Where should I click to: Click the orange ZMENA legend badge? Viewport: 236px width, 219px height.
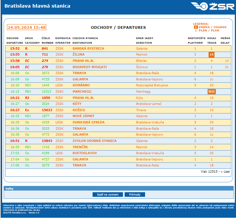point(196,27)
